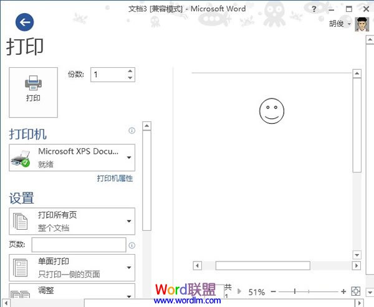This screenshot has width=374, height=307.
Task: Open the 胡俊 account menu
Action: pyautogui.click(x=340, y=24)
